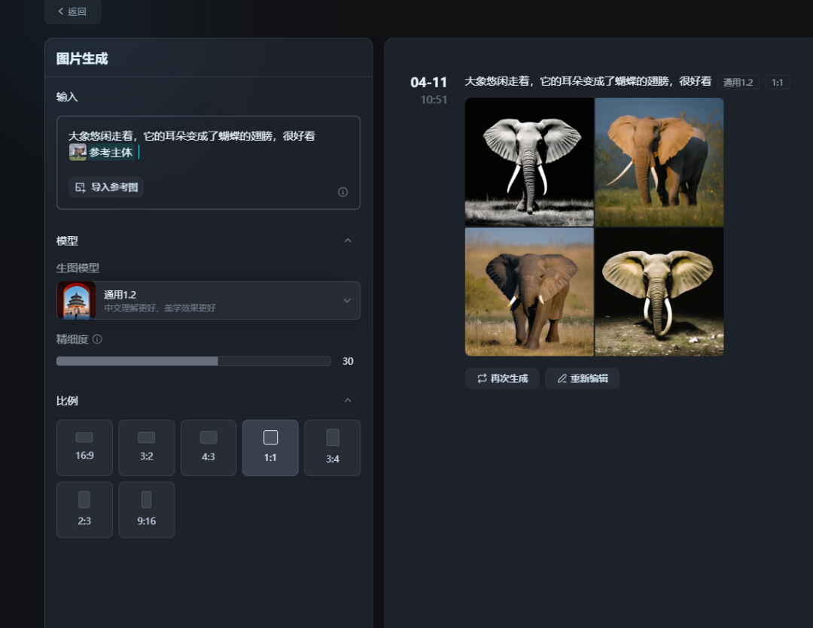Select the 3:2 aspect ratio
813x628 pixels.
click(147, 447)
